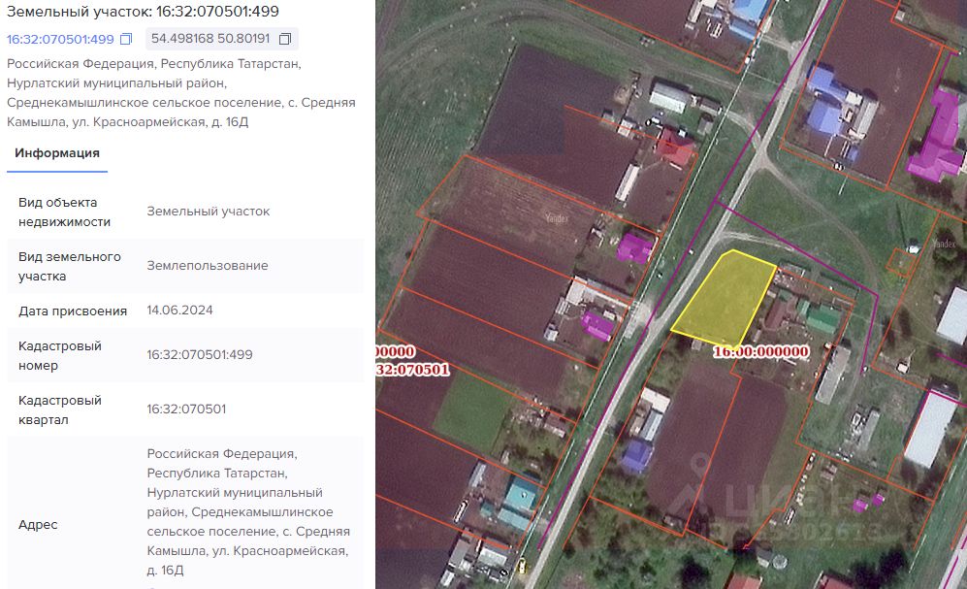
Task: Select the small orange square parcel outline
Action: click(900, 262)
